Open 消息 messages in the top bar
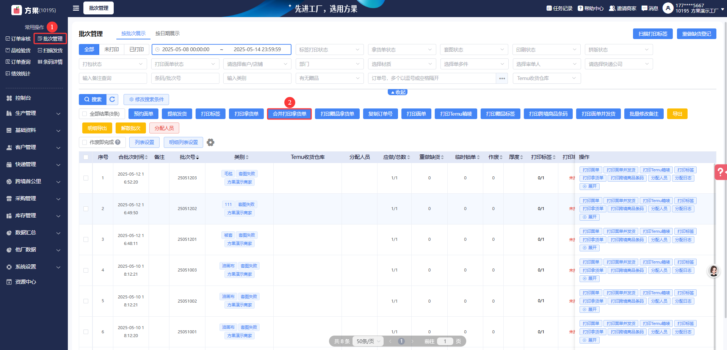The width and height of the screenshot is (727, 350). [650, 8]
